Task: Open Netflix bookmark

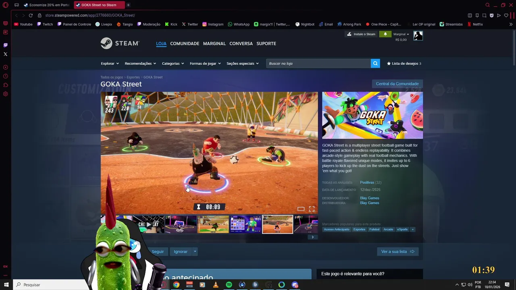Action: pos(475,24)
